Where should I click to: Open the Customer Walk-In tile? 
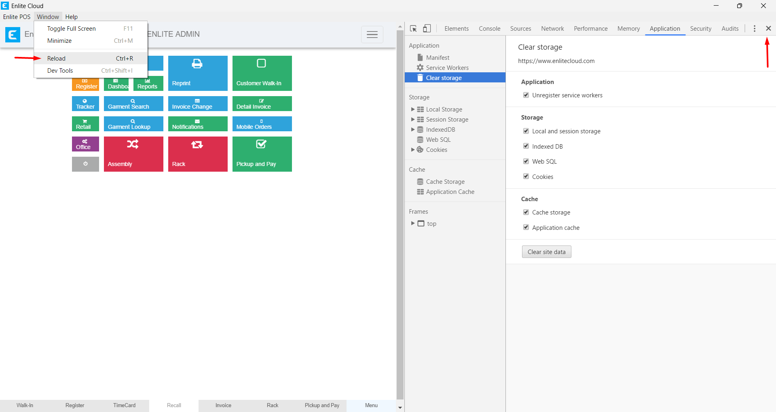pyautogui.click(x=262, y=73)
